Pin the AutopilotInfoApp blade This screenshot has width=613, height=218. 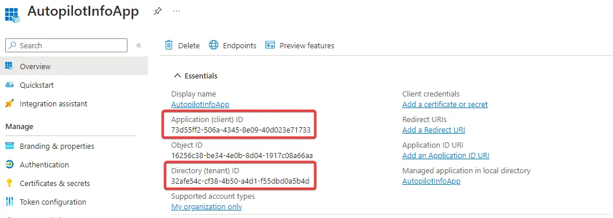pos(158,11)
